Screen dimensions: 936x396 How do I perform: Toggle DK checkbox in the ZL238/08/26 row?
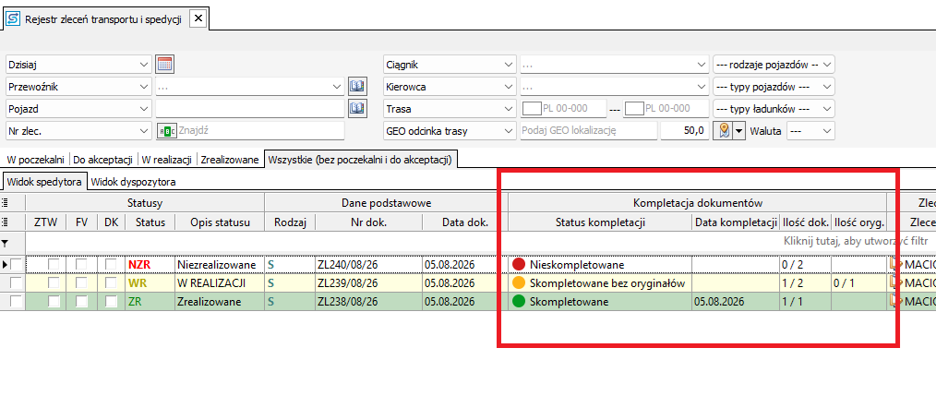pos(111,302)
